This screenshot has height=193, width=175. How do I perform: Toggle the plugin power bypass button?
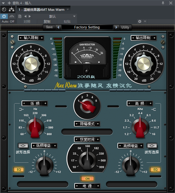click(4, 16)
